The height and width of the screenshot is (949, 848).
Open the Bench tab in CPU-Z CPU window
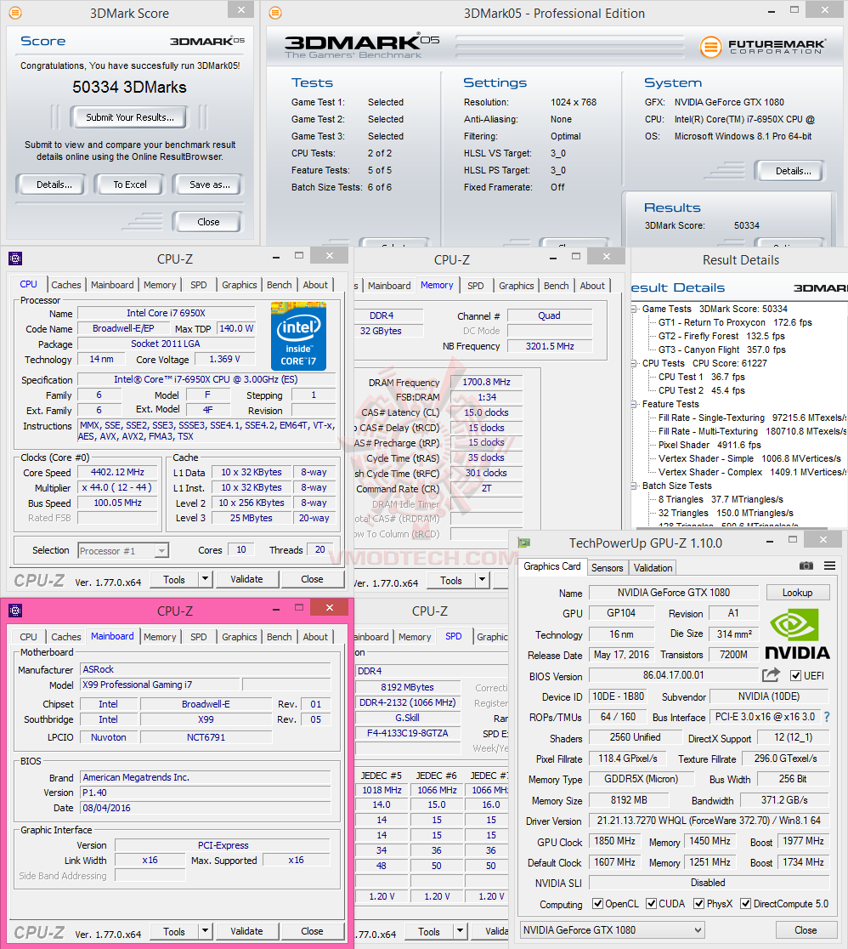point(280,285)
